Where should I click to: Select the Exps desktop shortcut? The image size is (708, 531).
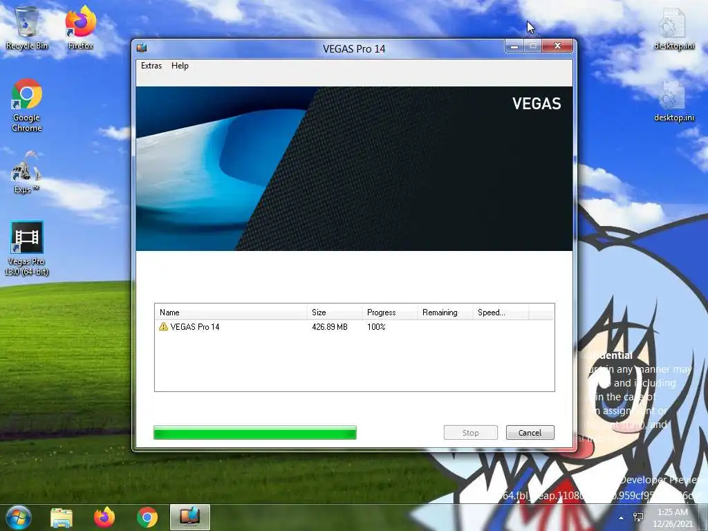[26, 172]
